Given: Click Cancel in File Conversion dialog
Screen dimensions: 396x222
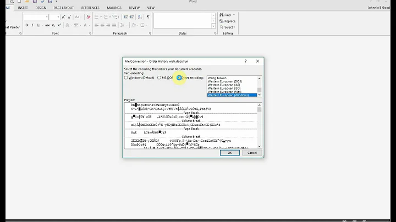Looking at the screenshot, I should (252, 153).
